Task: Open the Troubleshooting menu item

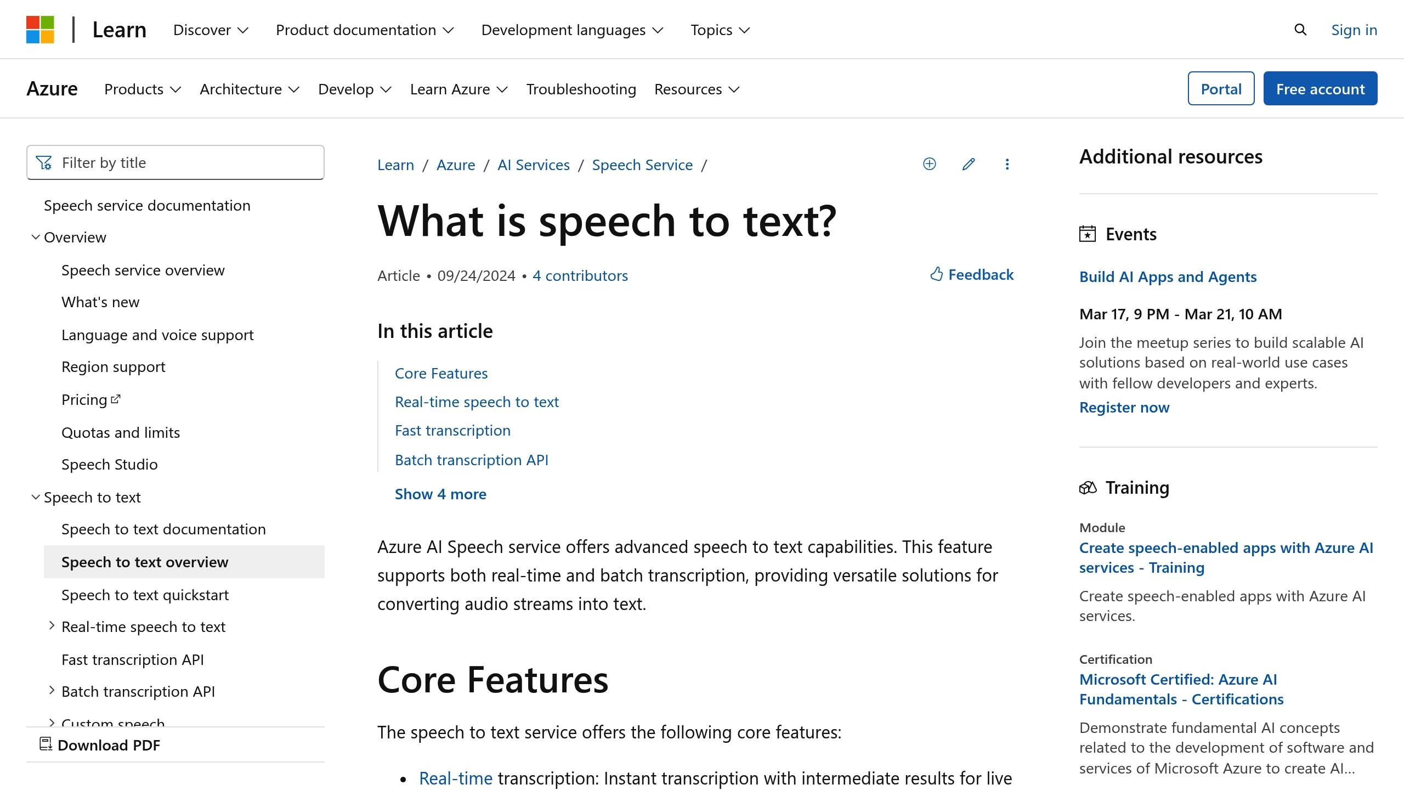Action: [x=581, y=89]
